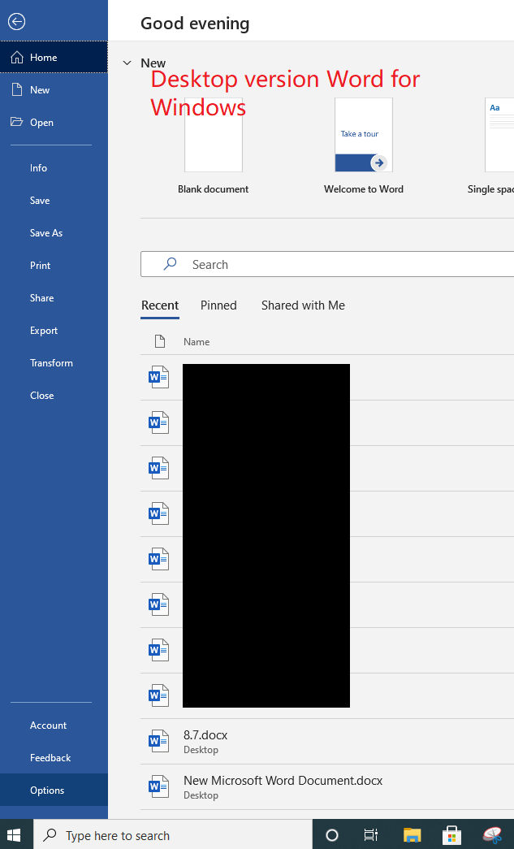Select the New page icon in sidebar
The image size is (514, 849).
pos(17,90)
